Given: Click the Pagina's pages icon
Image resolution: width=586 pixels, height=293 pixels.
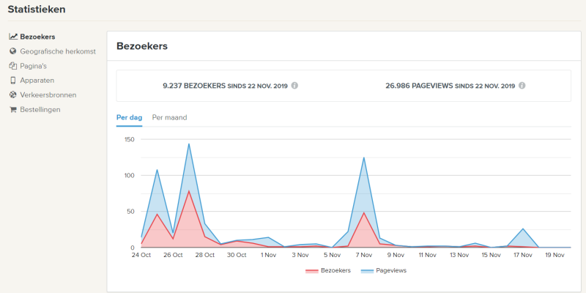Looking at the screenshot, I should [13, 66].
